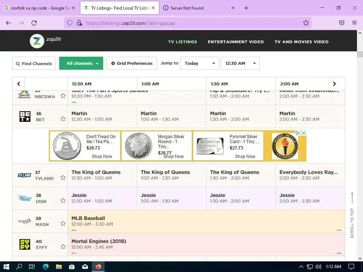Open Mortal Engines (2018) listing
363x272 pixels.
click(x=206, y=244)
